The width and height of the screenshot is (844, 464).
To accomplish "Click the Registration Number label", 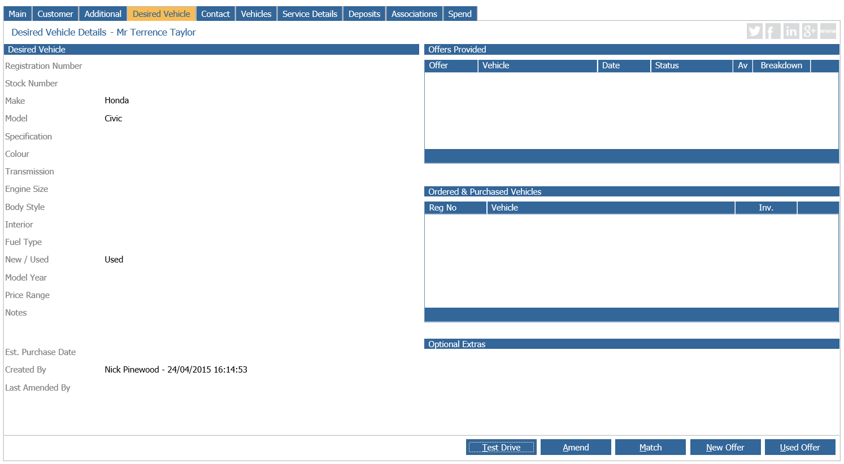I will tap(43, 66).
